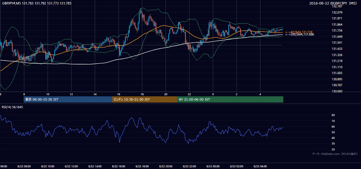
Task: Select the NY 21:00-06:00 JST session bar
Action: tap(230, 99)
